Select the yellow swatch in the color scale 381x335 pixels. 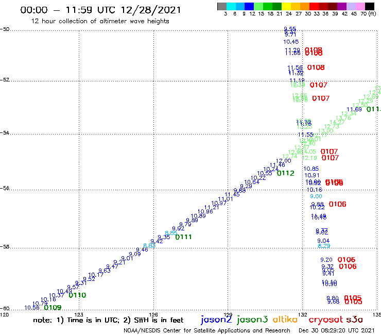[x=286, y=7]
